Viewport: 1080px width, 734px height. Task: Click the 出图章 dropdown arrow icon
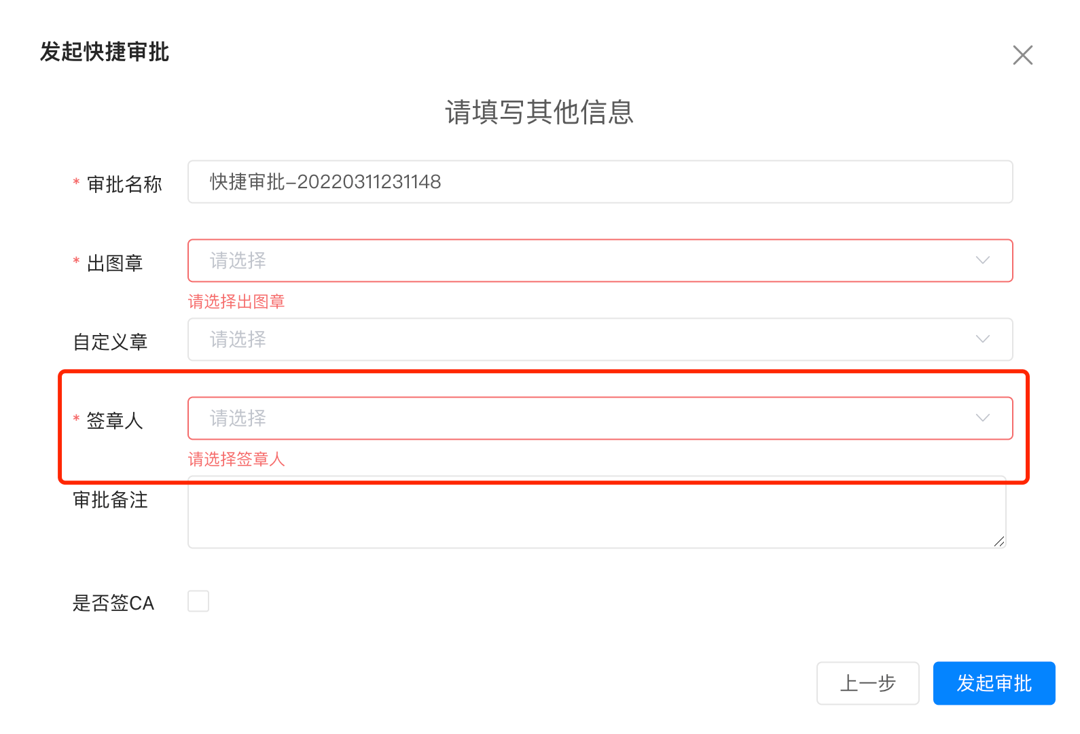click(x=982, y=261)
